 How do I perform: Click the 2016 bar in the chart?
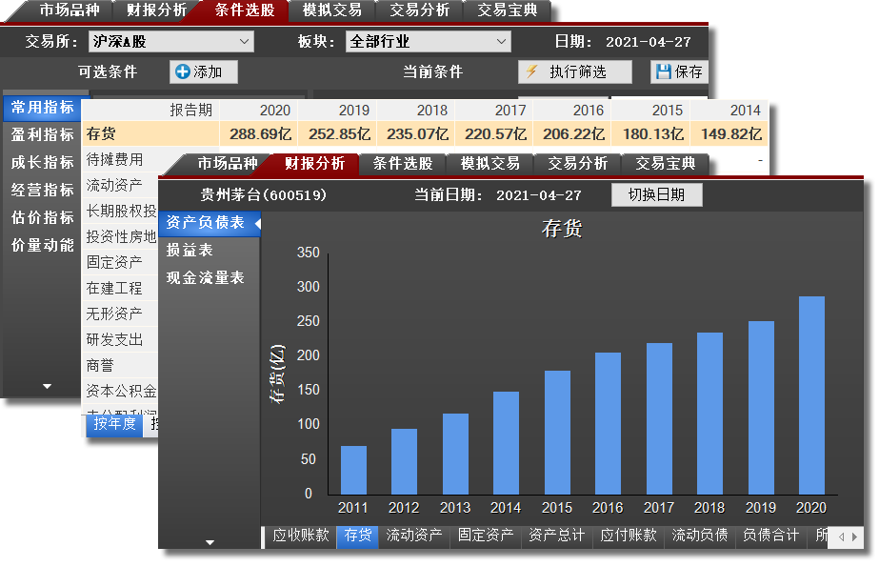[608, 423]
